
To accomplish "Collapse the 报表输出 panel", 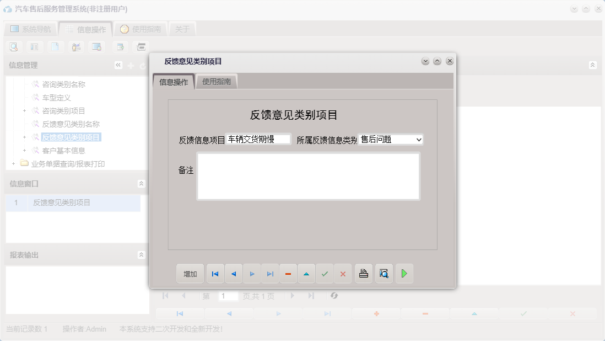I will pyautogui.click(x=141, y=254).
